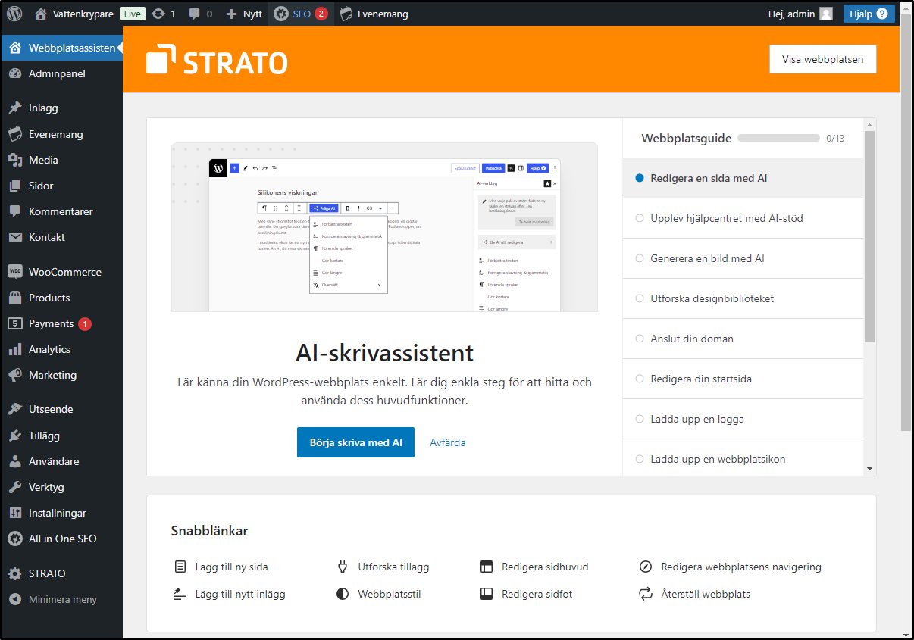Select the 'Lägg till ny sida' page icon
Viewport: 914px width, 640px height.
click(180, 566)
